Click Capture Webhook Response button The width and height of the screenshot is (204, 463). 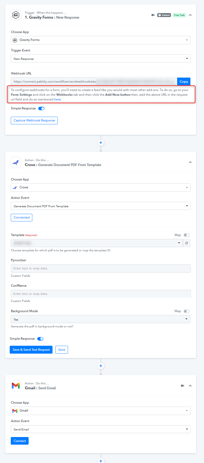[34, 120]
